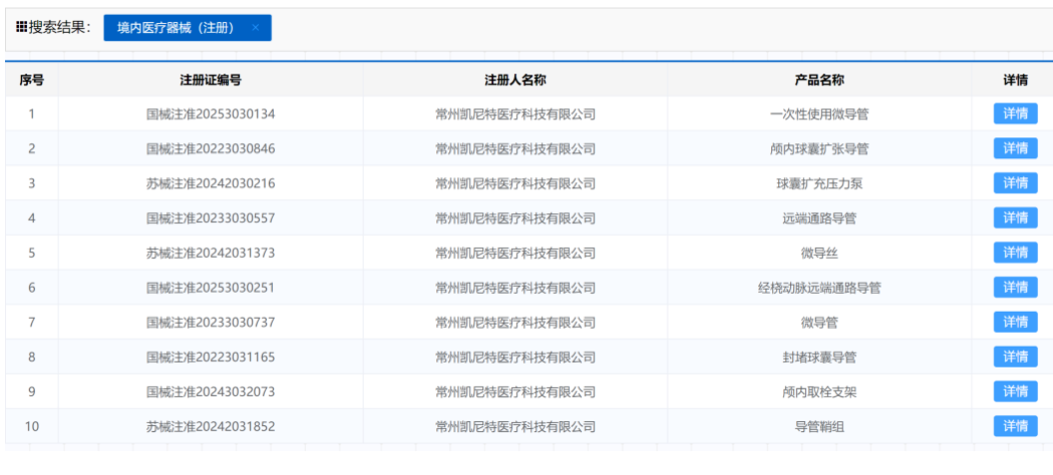Click product name 经桡动脉远端通路导管
This screenshot has width=1053, height=475.
[819, 288]
